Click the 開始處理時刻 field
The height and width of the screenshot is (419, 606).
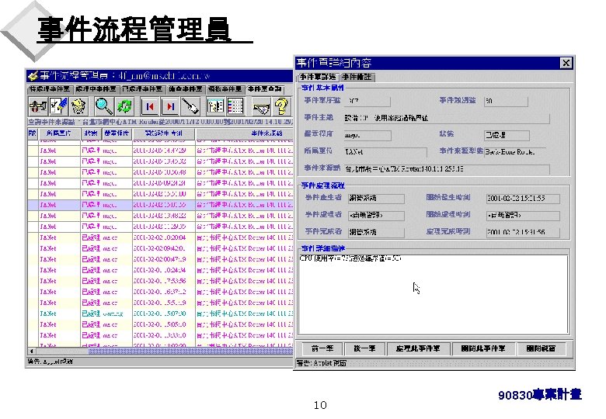click(x=523, y=215)
